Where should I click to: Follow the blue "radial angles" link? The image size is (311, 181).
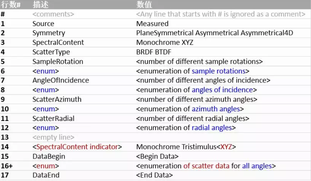click(x=212, y=128)
